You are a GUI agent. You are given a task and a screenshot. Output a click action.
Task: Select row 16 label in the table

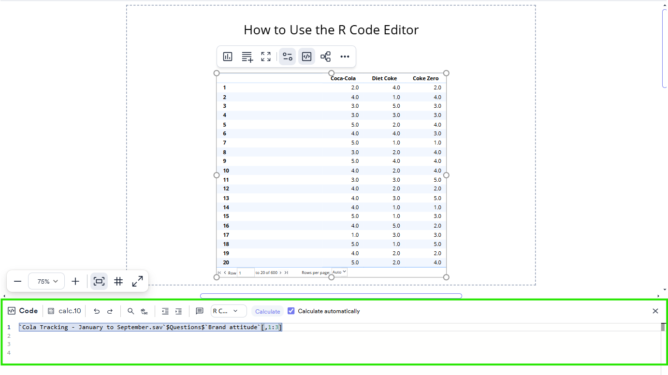tap(226, 226)
